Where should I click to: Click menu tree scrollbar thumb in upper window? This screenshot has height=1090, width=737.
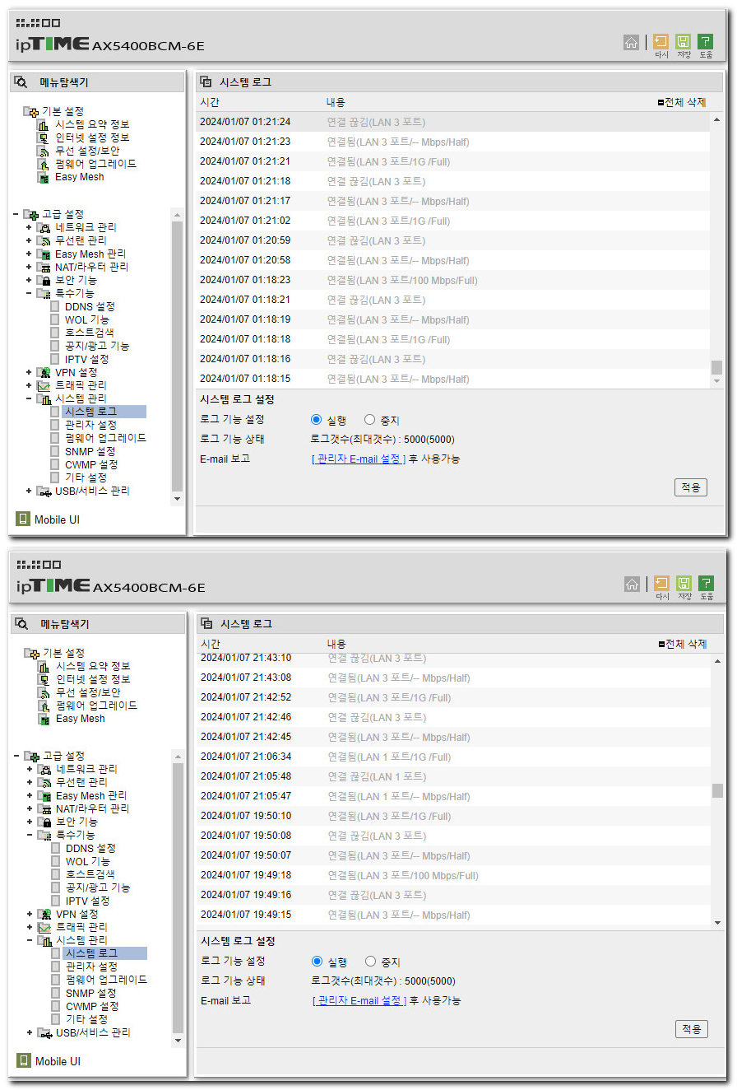click(x=177, y=355)
